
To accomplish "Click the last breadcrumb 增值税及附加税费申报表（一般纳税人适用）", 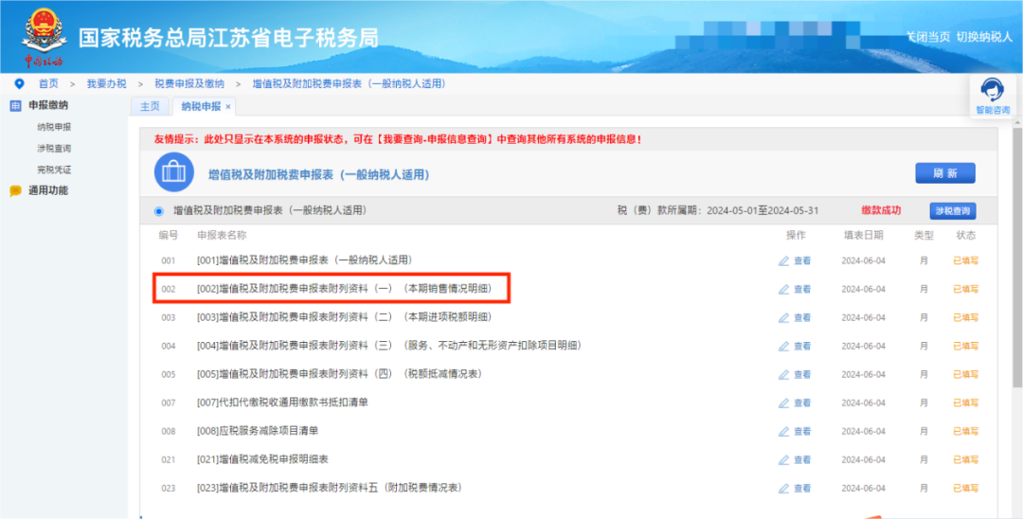I will tap(349, 83).
